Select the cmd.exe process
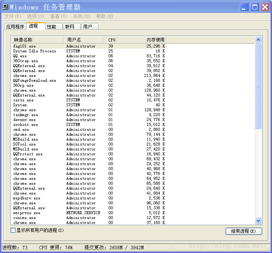 tap(89, 130)
